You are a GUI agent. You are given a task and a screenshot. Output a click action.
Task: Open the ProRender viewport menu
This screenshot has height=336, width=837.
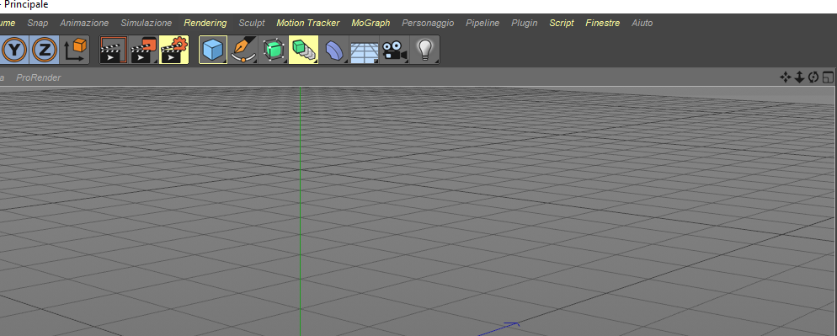pos(39,77)
